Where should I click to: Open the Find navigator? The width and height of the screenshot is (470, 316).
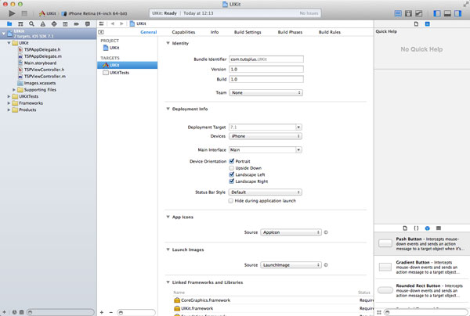(31, 24)
